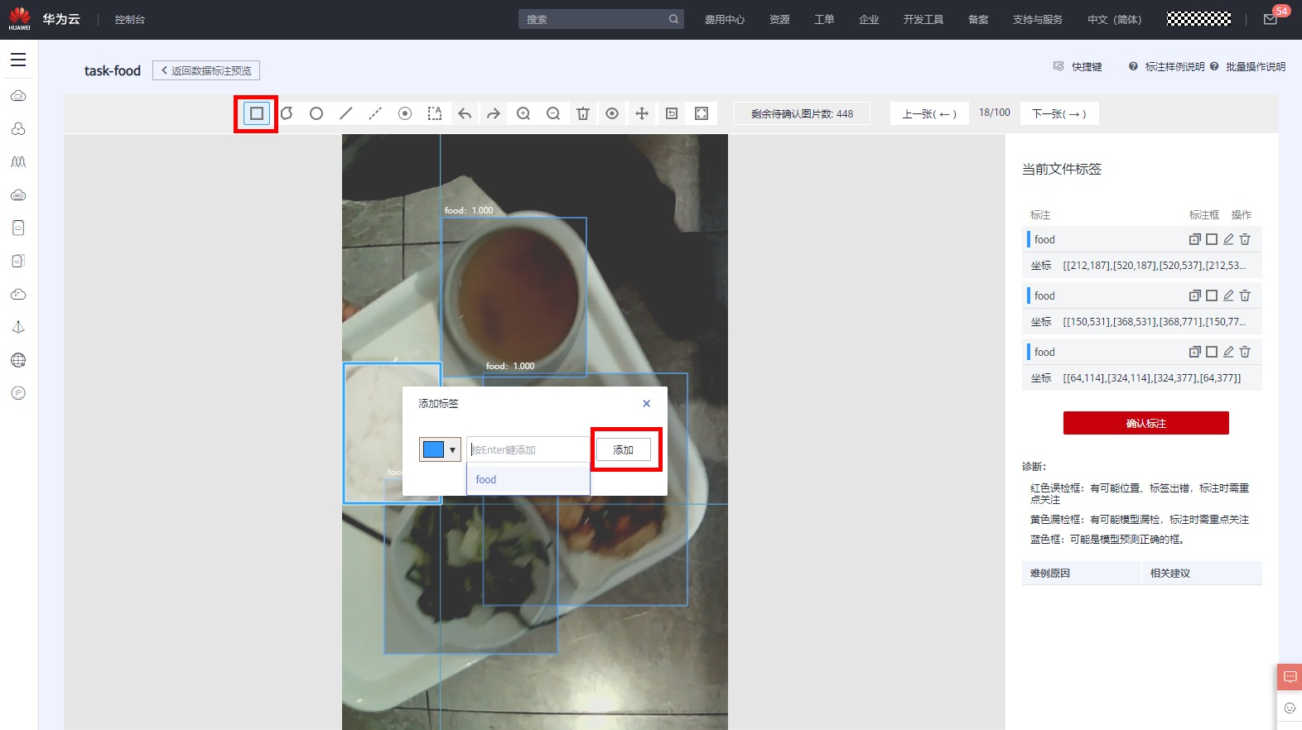Click the undo arrow in toolbar
1302x730 pixels.
465,113
